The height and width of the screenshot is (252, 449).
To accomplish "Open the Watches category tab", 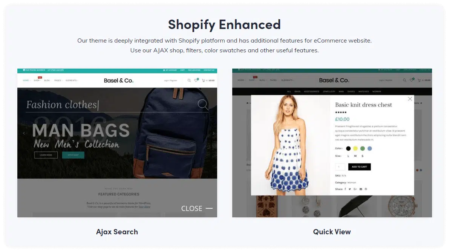I will point(363,92).
